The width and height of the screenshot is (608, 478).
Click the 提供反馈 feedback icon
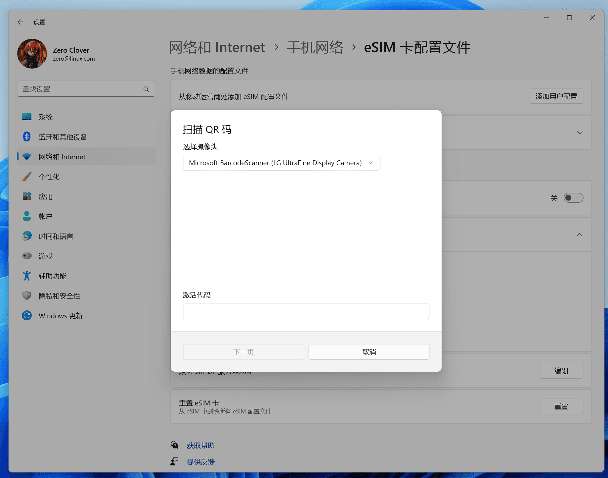click(x=174, y=461)
